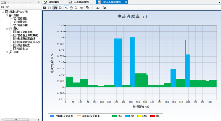Click the 对数电流衰减率 legend swatch
This screenshot has width=221, height=121.
(x=52, y=116)
